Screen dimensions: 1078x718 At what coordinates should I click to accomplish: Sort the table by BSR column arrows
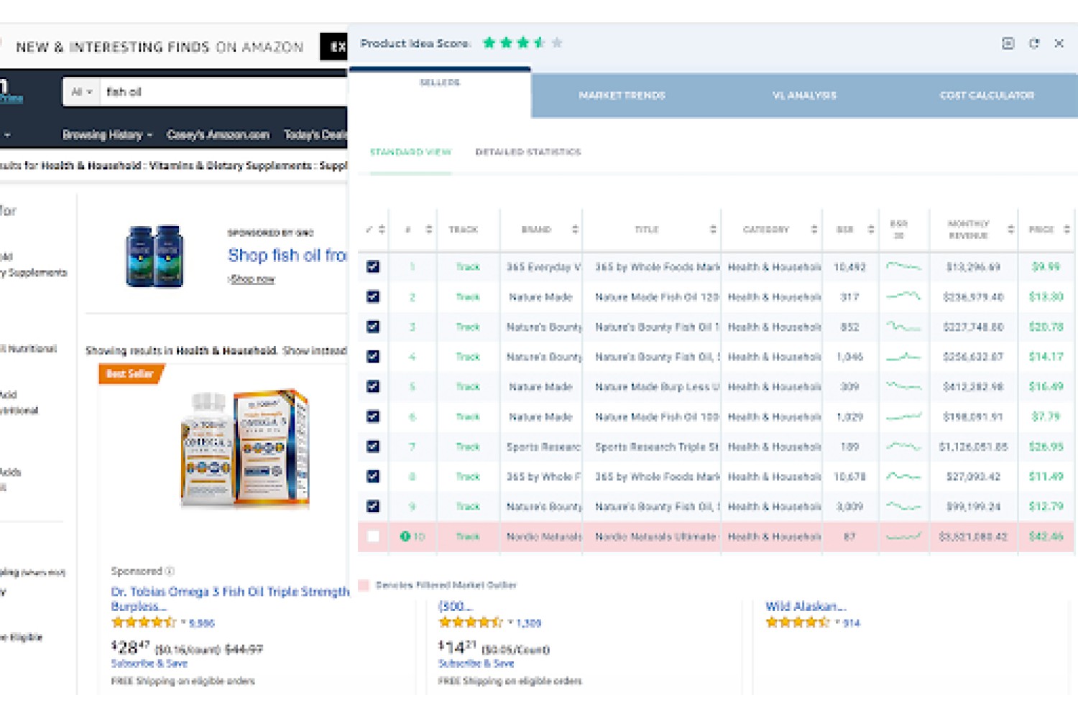tap(871, 230)
